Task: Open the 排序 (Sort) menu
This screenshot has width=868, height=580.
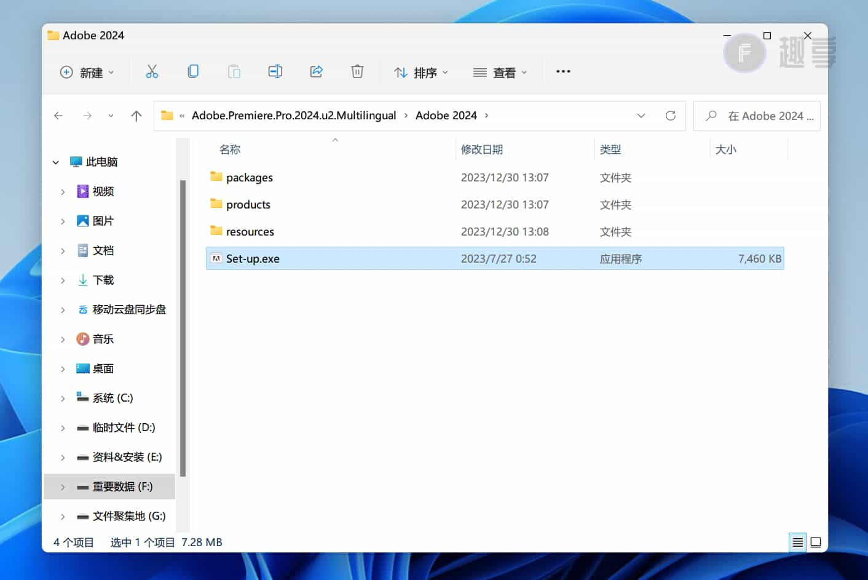Action: (x=421, y=73)
